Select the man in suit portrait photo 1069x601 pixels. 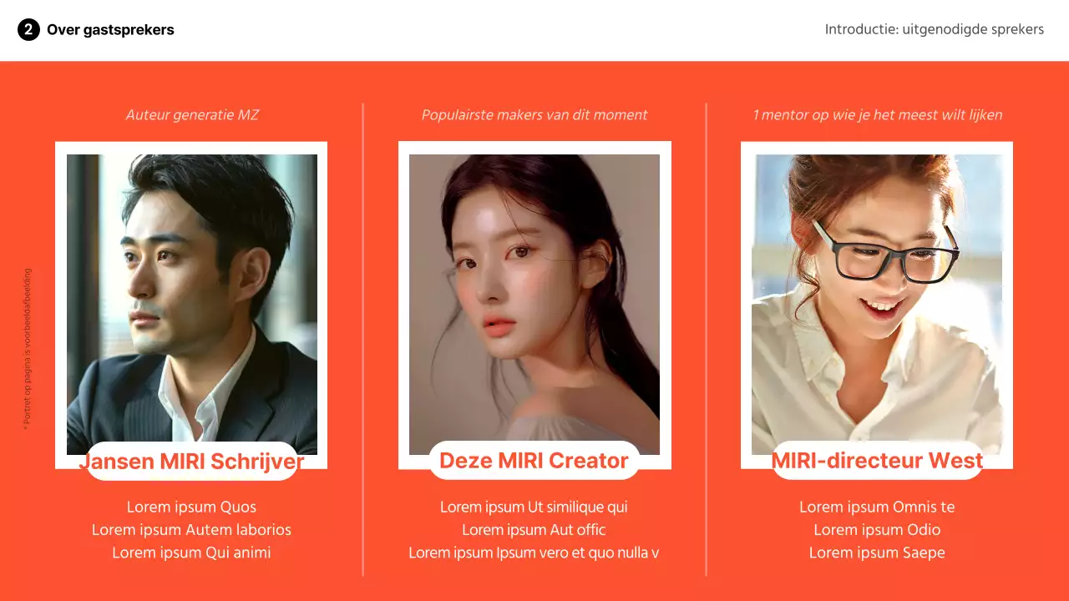click(x=192, y=305)
